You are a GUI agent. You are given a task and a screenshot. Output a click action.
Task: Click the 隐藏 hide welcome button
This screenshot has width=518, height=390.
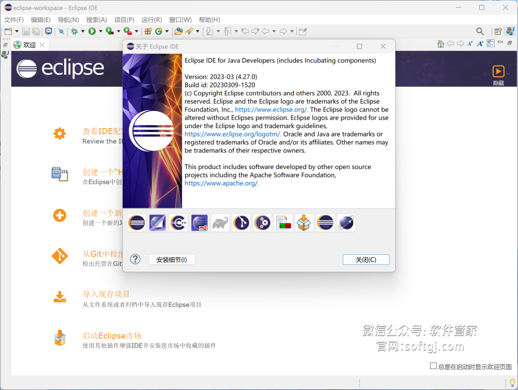pos(498,75)
